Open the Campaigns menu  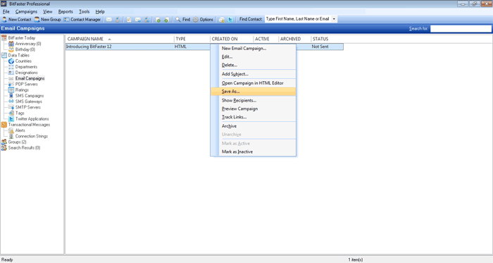[x=26, y=12]
